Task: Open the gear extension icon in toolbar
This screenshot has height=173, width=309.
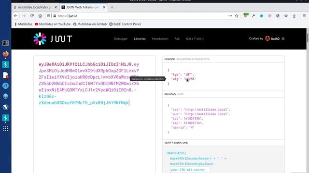Action: click(286, 16)
